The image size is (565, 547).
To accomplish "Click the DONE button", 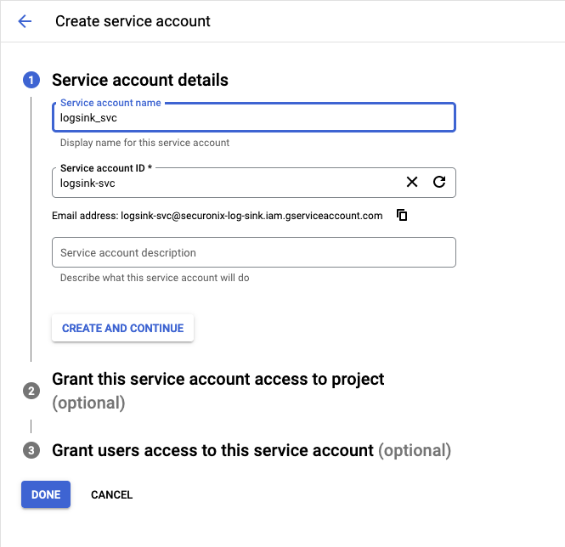I will point(46,494).
